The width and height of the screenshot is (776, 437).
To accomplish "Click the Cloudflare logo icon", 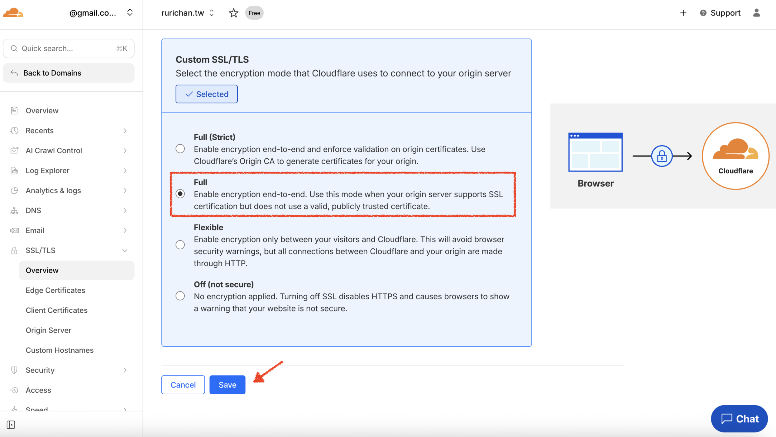I will coord(13,13).
